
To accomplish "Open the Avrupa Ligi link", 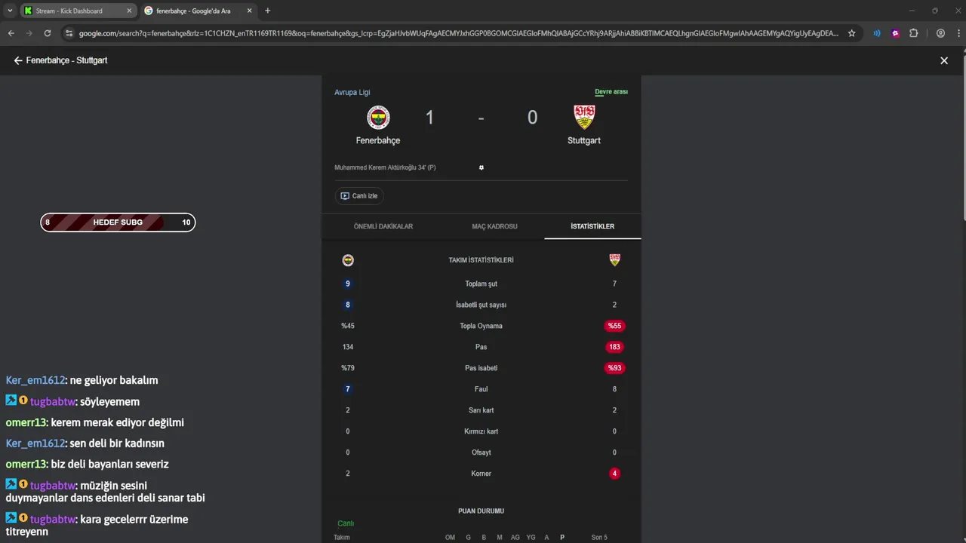I will [352, 92].
